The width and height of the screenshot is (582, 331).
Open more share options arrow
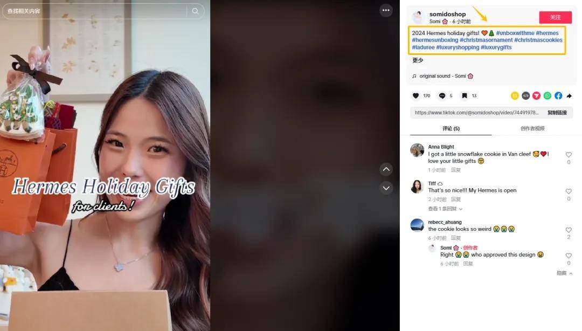(569, 96)
